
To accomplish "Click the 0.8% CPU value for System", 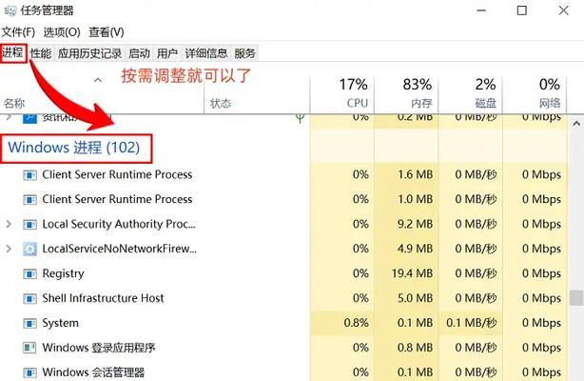I will click(356, 323).
